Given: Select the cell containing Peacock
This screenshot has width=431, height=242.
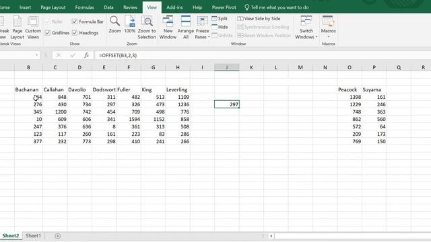Looking at the screenshot, I should [350, 89].
